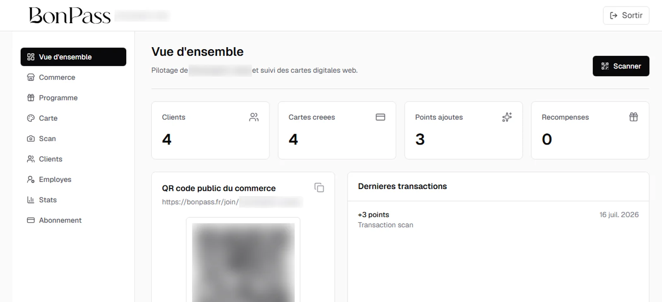Click the Points ajoutes value 3
662x302 pixels.
point(420,139)
